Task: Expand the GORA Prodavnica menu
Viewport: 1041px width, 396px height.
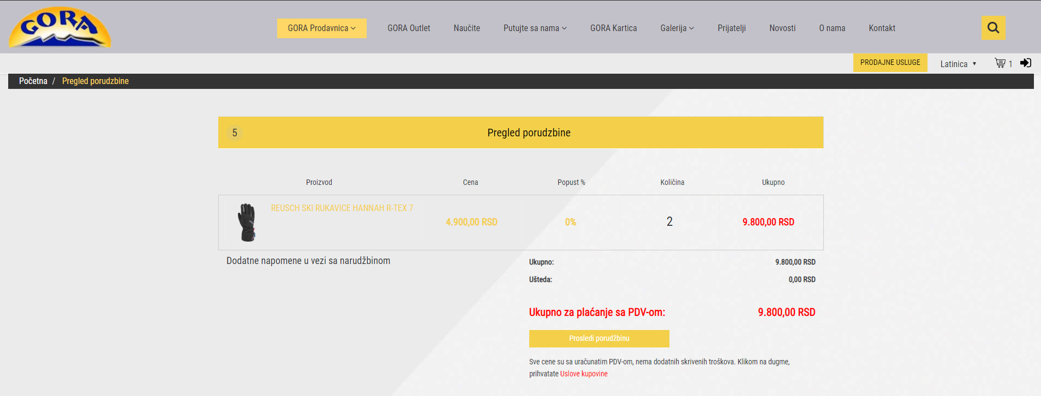Action: point(321,28)
